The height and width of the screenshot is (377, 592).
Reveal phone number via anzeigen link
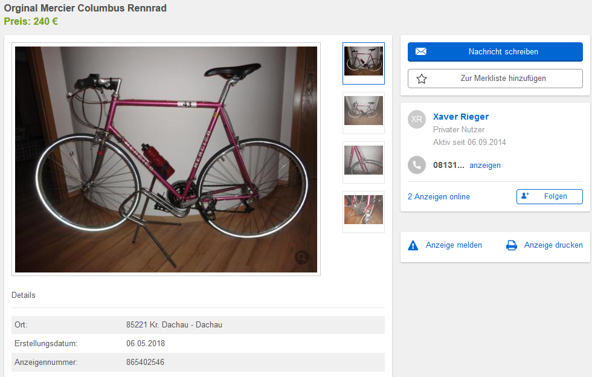point(484,166)
